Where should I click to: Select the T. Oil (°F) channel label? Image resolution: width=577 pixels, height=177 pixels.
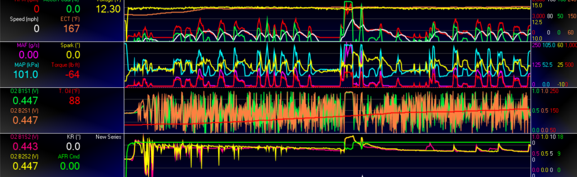[69, 91]
